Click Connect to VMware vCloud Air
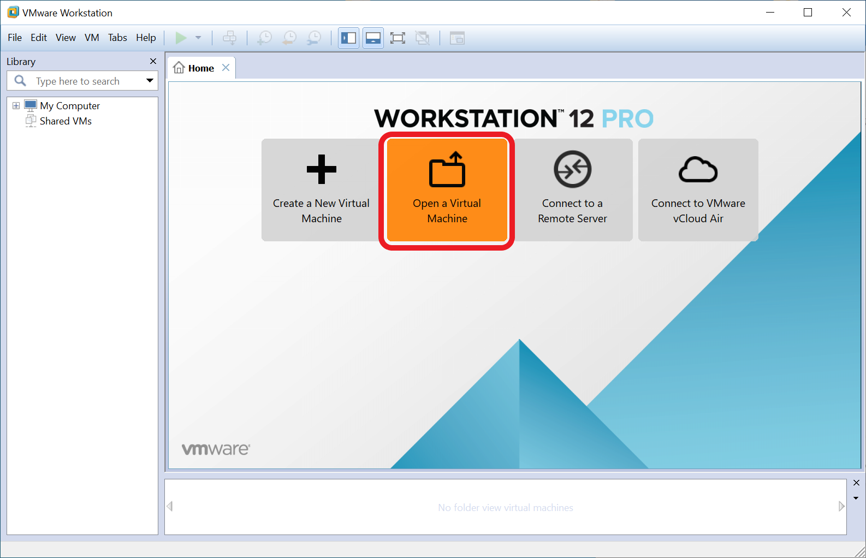Image resolution: width=866 pixels, height=558 pixels. click(698, 189)
